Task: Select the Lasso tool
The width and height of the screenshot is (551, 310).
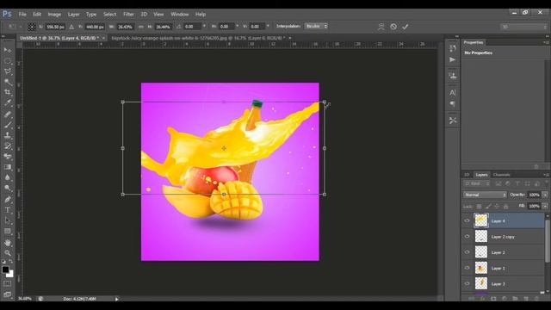Action: click(x=8, y=71)
